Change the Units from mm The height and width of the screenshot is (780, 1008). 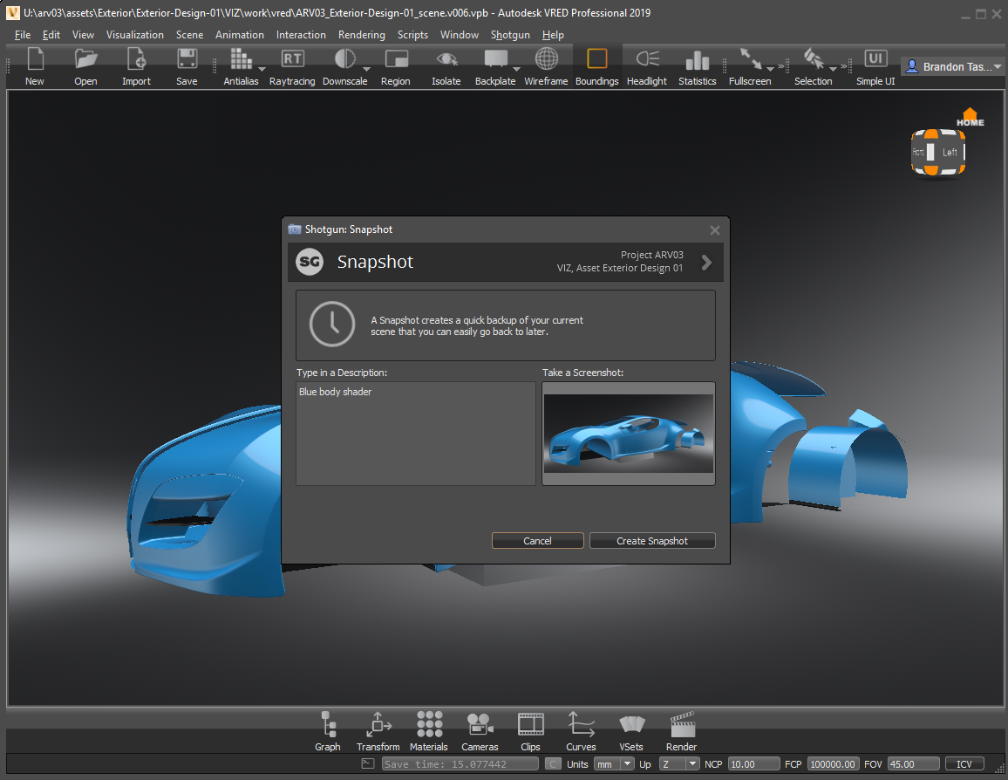click(625, 763)
